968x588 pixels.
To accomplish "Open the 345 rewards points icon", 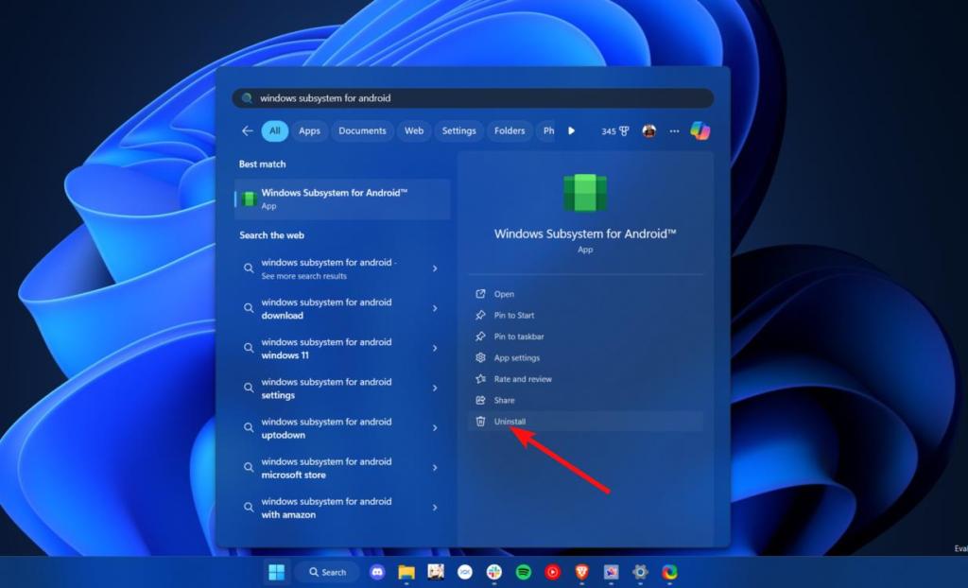I will point(614,131).
